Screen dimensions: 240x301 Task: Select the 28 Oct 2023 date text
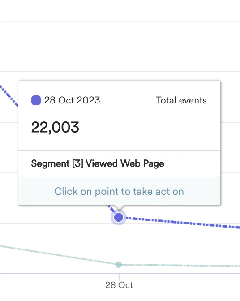click(x=72, y=100)
